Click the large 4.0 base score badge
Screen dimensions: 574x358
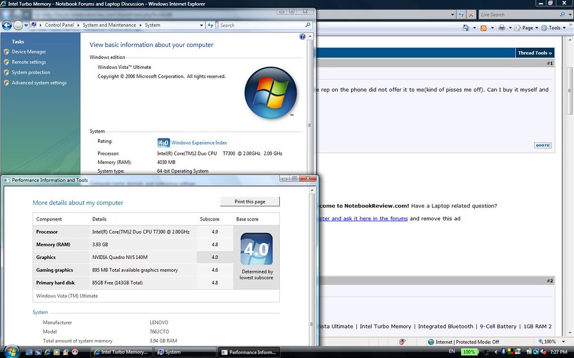coord(256,249)
